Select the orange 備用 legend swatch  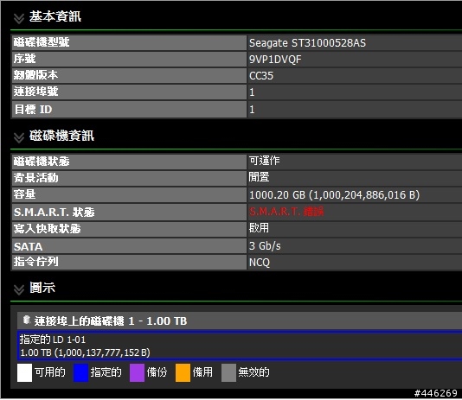point(183,372)
